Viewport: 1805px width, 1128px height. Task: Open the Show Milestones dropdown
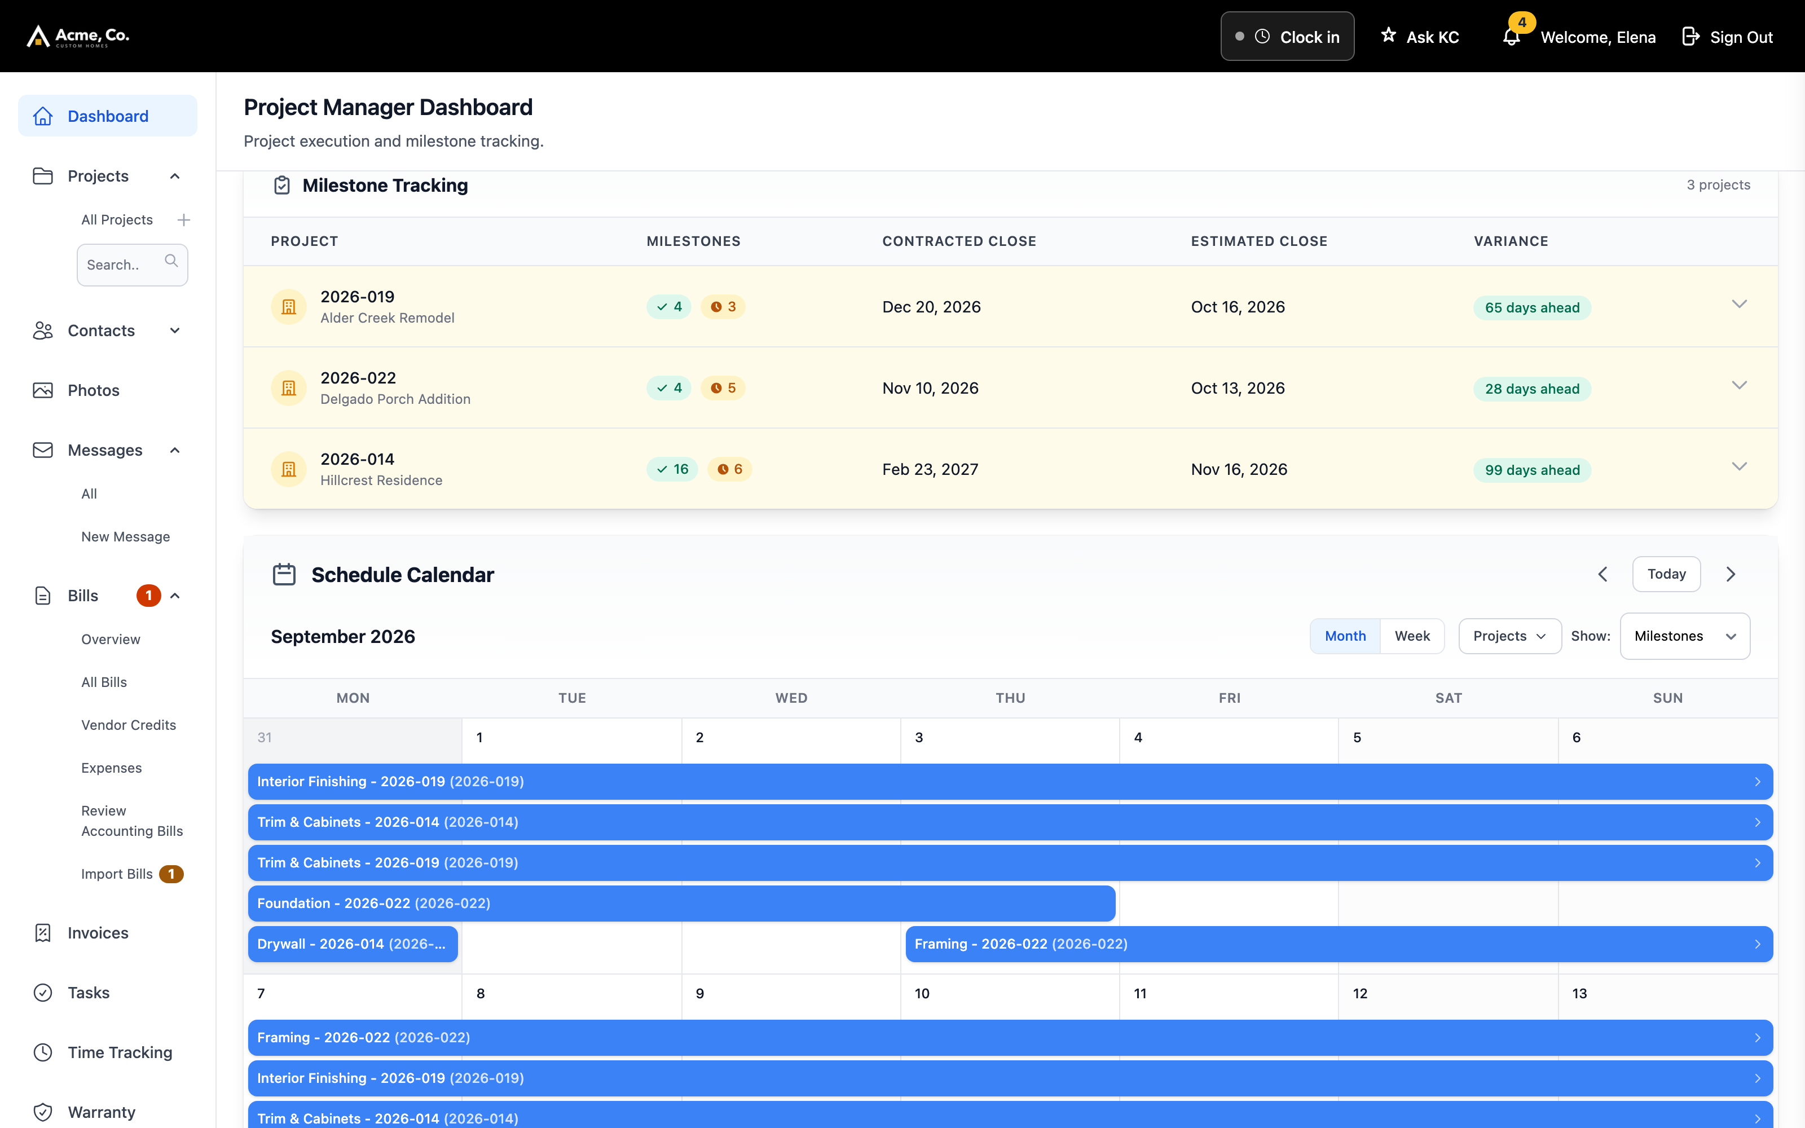[x=1685, y=636]
